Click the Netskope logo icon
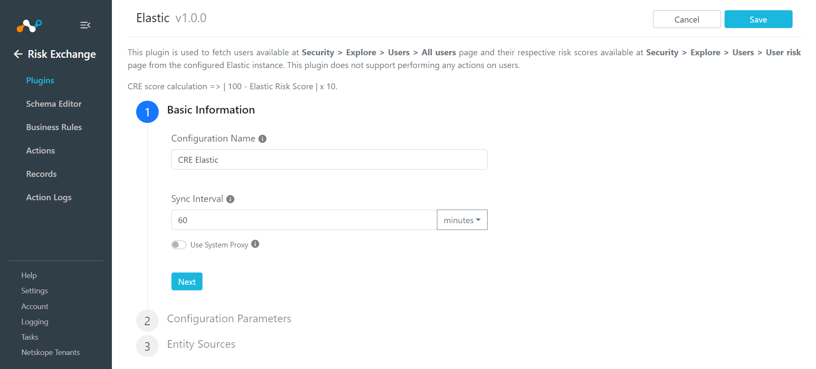This screenshot has width=816, height=369. point(29,26)
